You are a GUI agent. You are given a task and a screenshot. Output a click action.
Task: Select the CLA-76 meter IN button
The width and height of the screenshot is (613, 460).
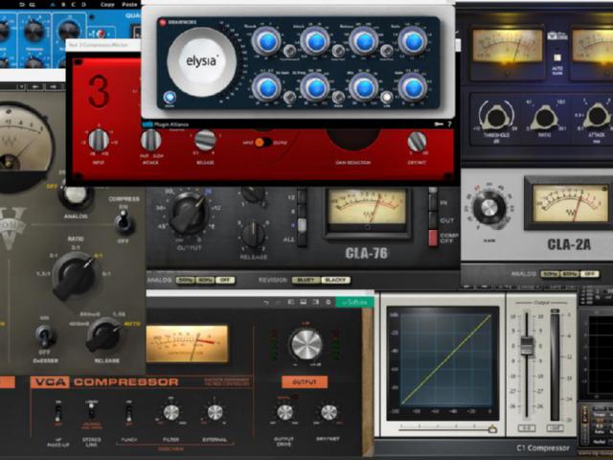pyautogui.click(x=433, y=203)
